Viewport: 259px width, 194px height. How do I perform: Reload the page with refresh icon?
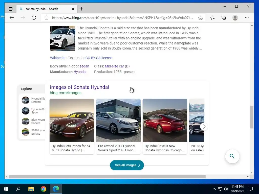34,18
